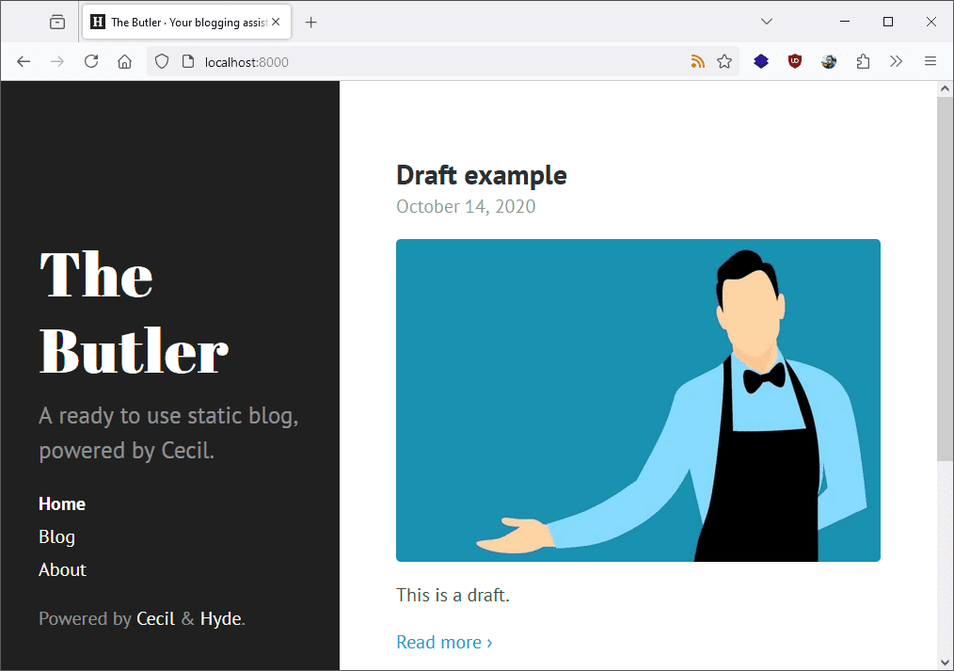The height and width of the screenshot is (671, 954).
Task: Open the Extensions puzzle piece menu
Action: pyautogui.click(x=863, y=60)
